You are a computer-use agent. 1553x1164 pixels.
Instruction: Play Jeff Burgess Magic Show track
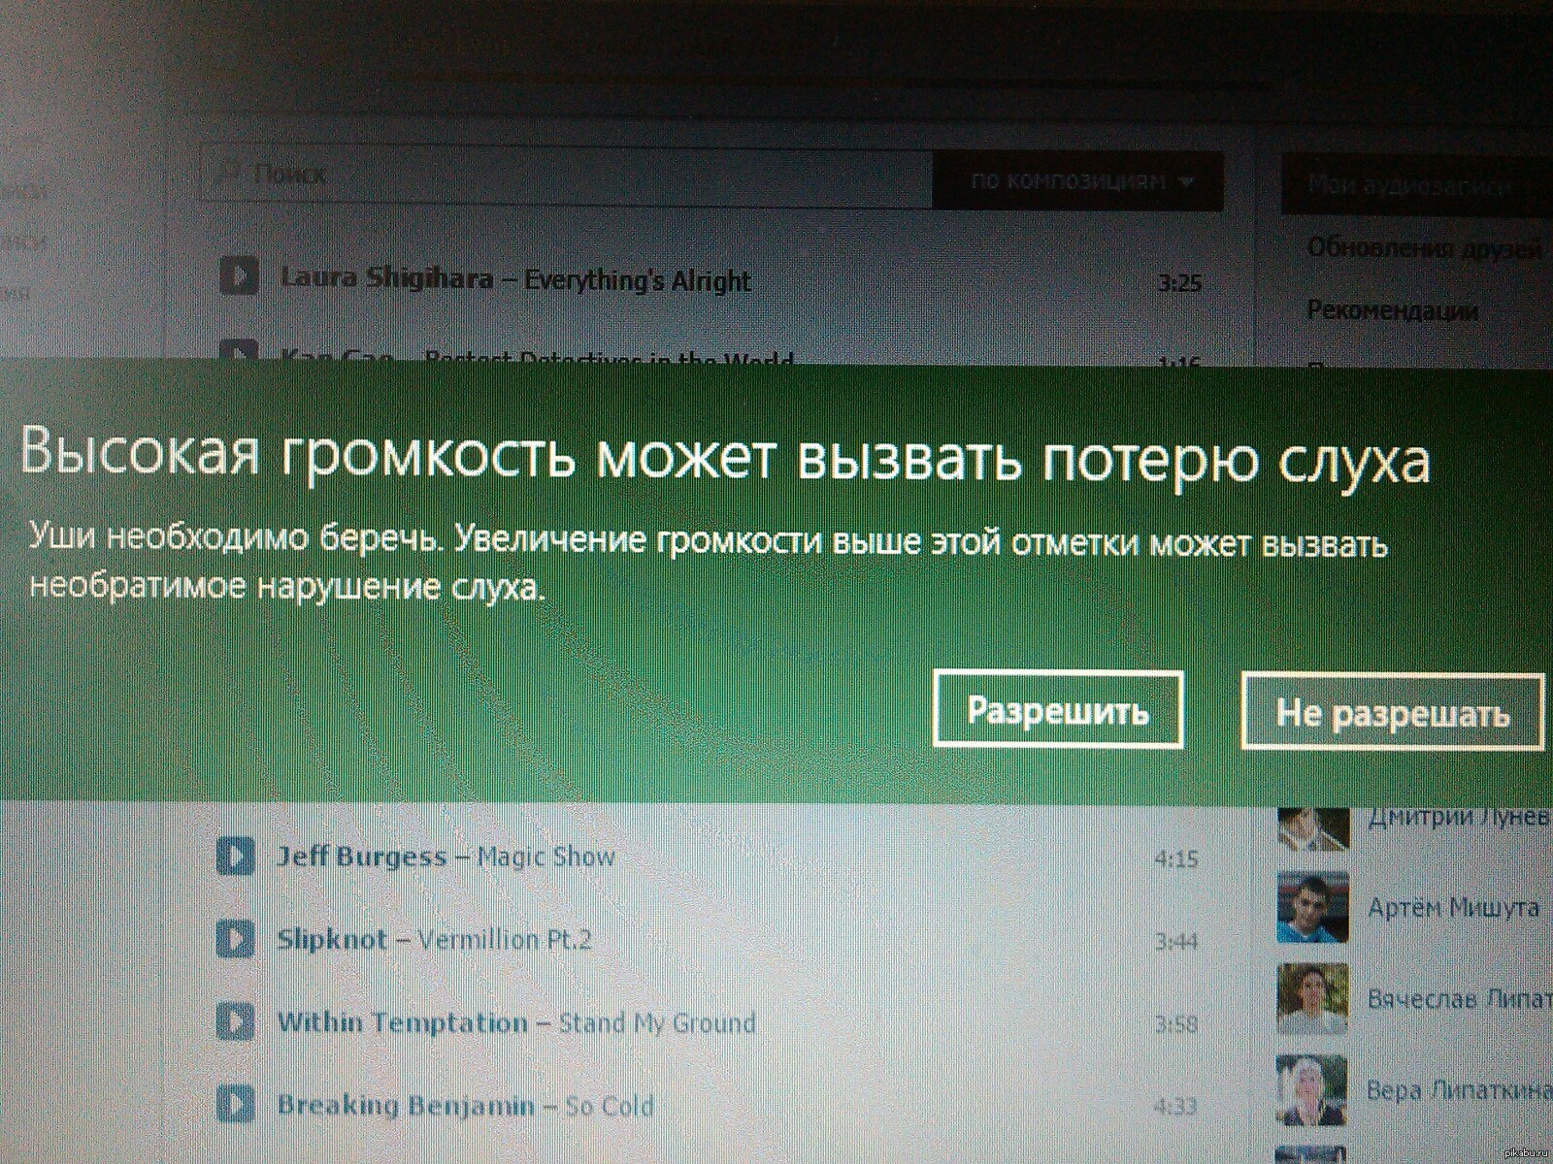tap(235, 856)
